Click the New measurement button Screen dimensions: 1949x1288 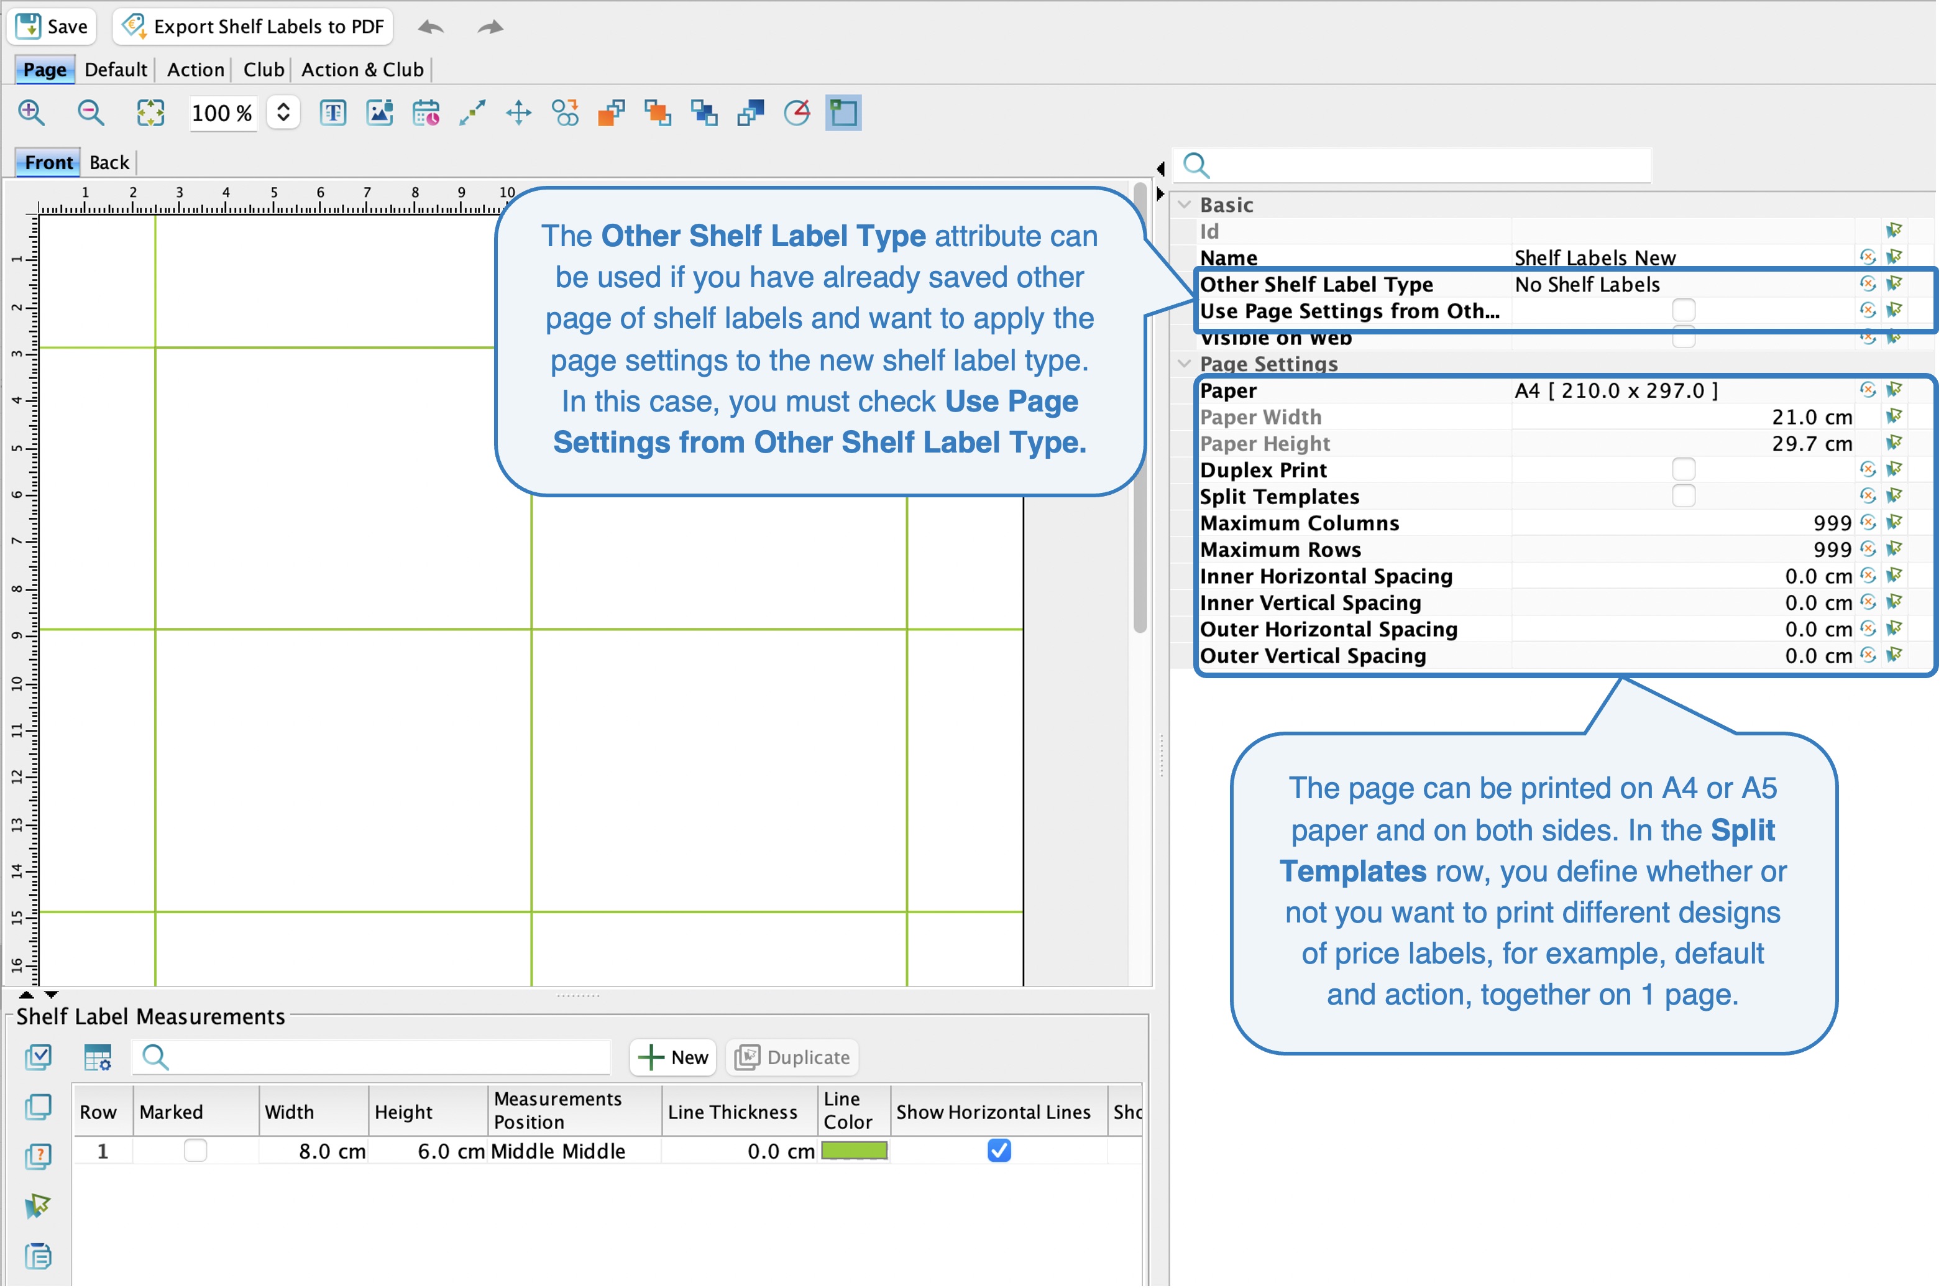click(x=674, y=1057)
